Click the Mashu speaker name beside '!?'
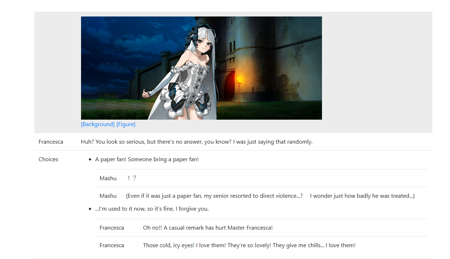Viewport: 450px width, 259px height. tap(108, 178)
